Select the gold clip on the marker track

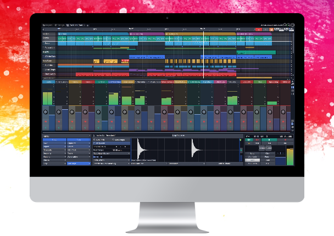[200, 34]
